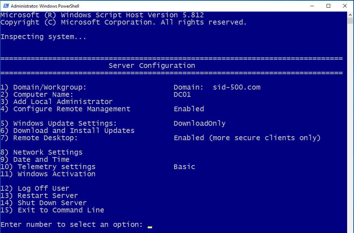Click the 'Telemetry settings' option text
The width and height of the screenshot is (354, 233).
tap(56, 167)
